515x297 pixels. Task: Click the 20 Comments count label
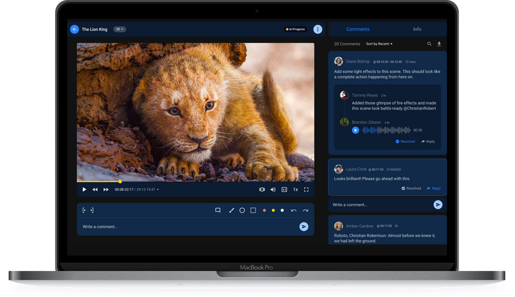347,44
